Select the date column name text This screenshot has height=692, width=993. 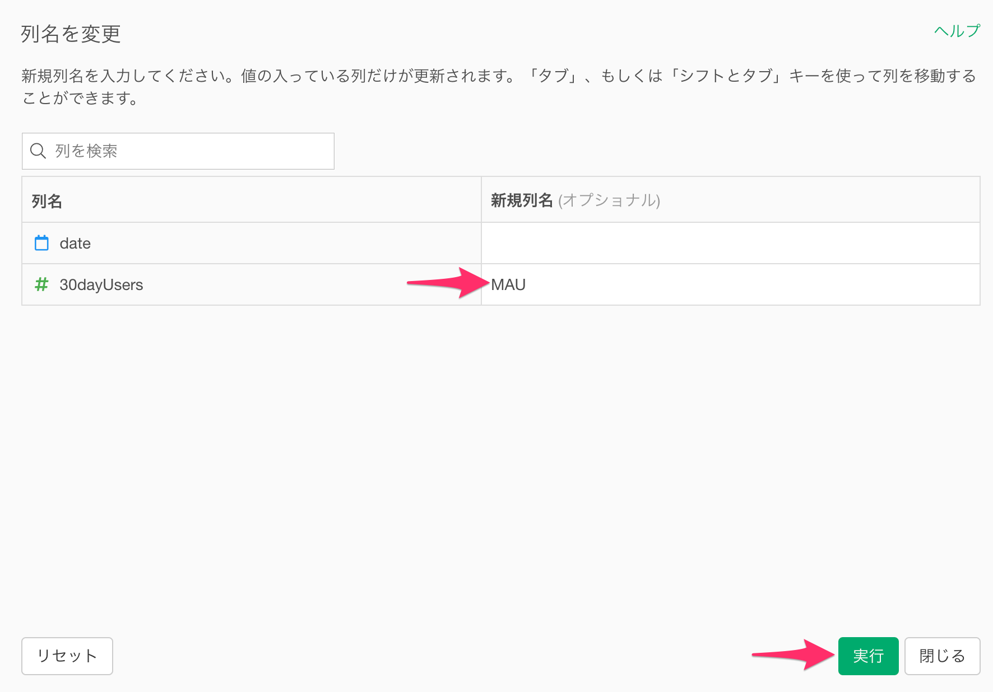click(x=75, y=244)
